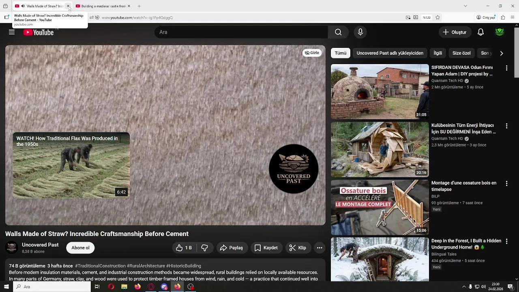The width and height of the screenshot is (519, 292).
Task: Open the taskbar volume speaker icon
Action: click(483, 287)
